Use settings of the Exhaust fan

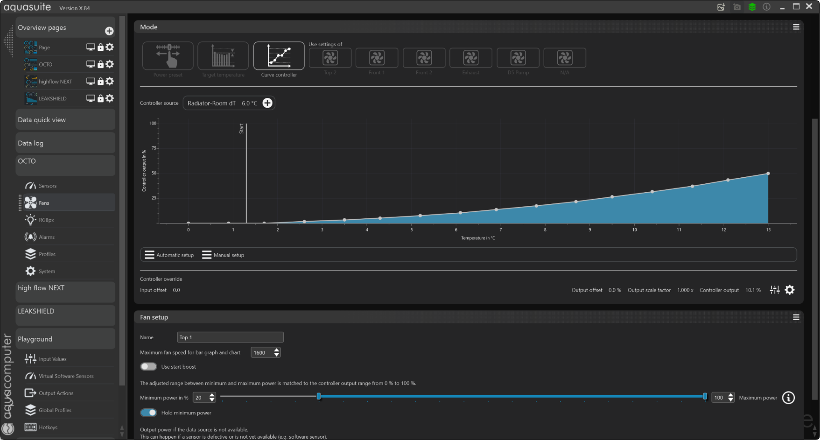(x=471, y=58)
